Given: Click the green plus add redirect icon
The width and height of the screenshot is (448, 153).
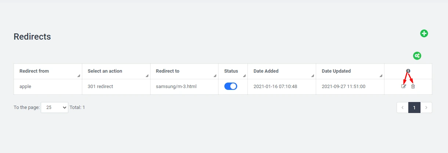Looking at the screenshot, I should [424, 33].
